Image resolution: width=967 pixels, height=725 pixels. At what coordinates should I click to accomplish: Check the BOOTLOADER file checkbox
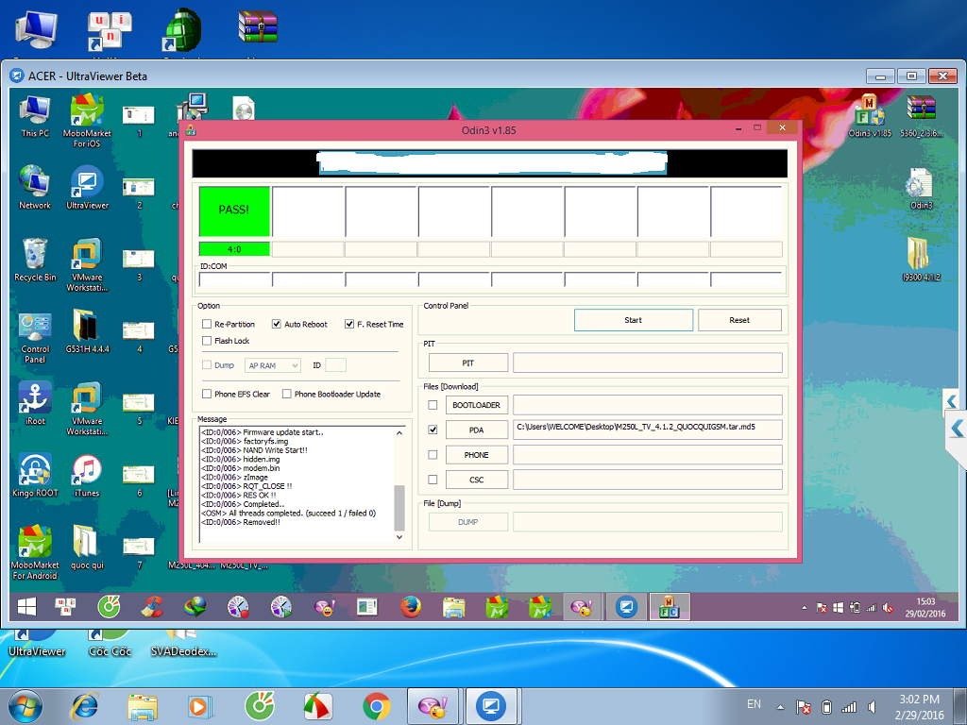tap(433, 405)
